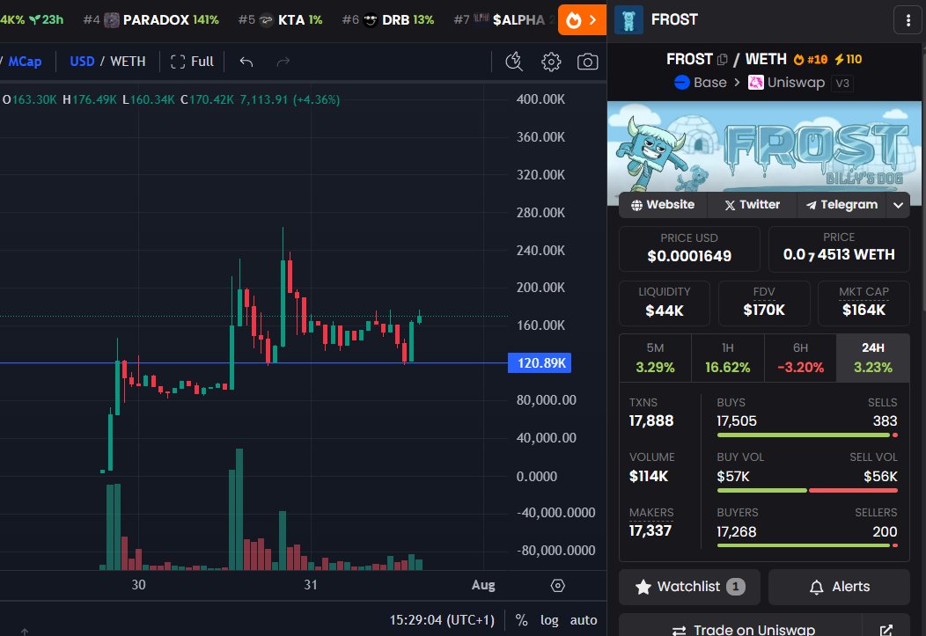
Task: Select the 1H timeframe stats tab
Action: click(x=728, y=358)
